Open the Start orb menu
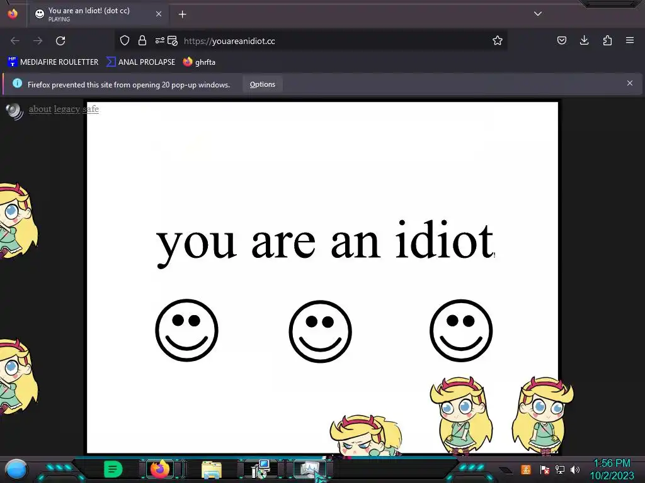 point(16,470)
